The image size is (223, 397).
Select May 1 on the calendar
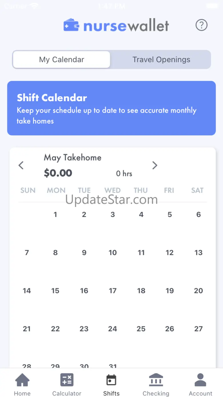coord(55,214)
